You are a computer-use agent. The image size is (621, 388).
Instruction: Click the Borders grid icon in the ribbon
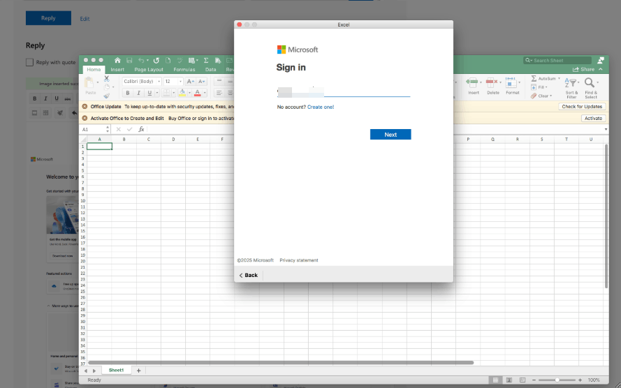(x=167, y=93)
